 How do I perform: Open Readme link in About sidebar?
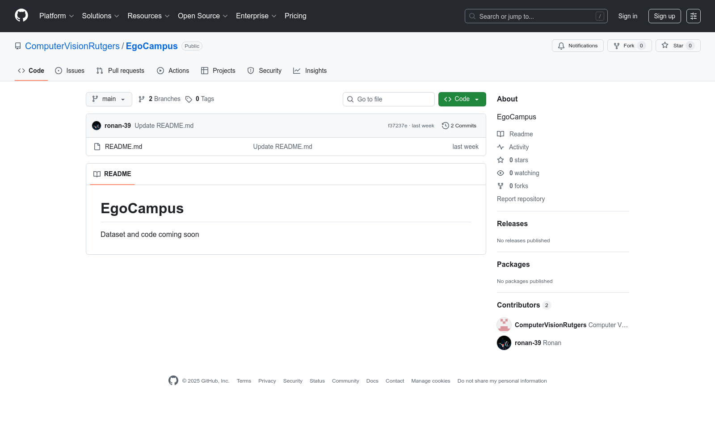[515, 134]
